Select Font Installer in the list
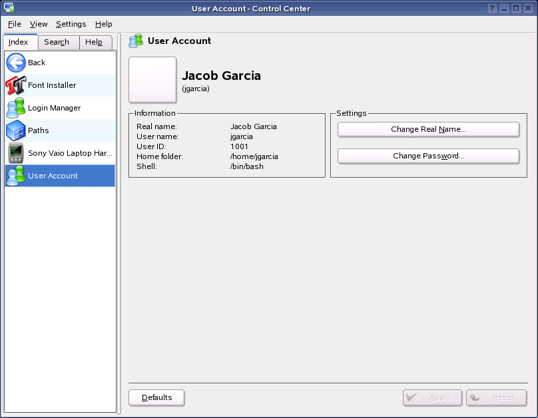This screenshot has height=418, width=538. 60,85
